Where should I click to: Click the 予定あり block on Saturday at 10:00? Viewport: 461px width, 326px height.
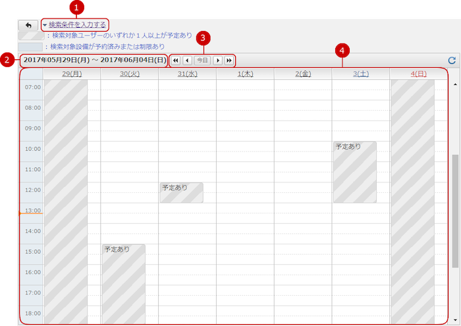point(354,171)
